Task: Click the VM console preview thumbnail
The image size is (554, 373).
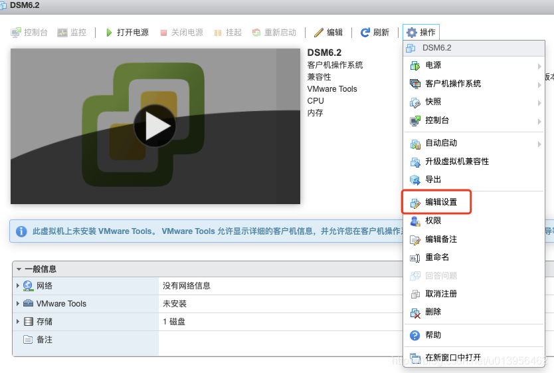Action: coord(155,126)
